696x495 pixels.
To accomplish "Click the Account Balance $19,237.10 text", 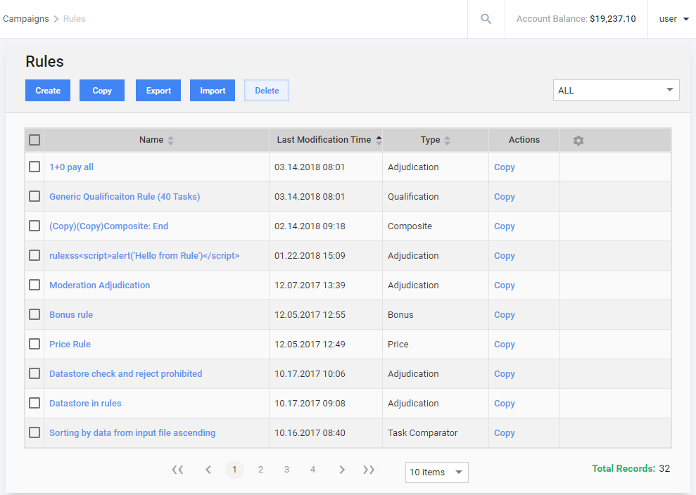I will click(576, 18).
